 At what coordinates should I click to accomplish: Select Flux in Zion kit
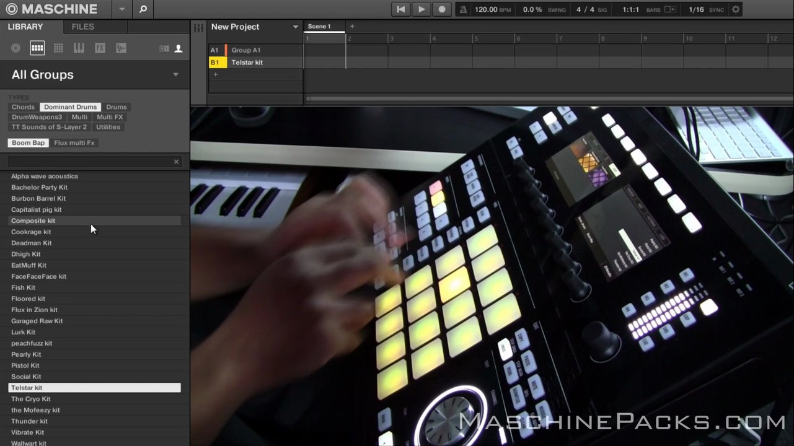coord(94,310)
